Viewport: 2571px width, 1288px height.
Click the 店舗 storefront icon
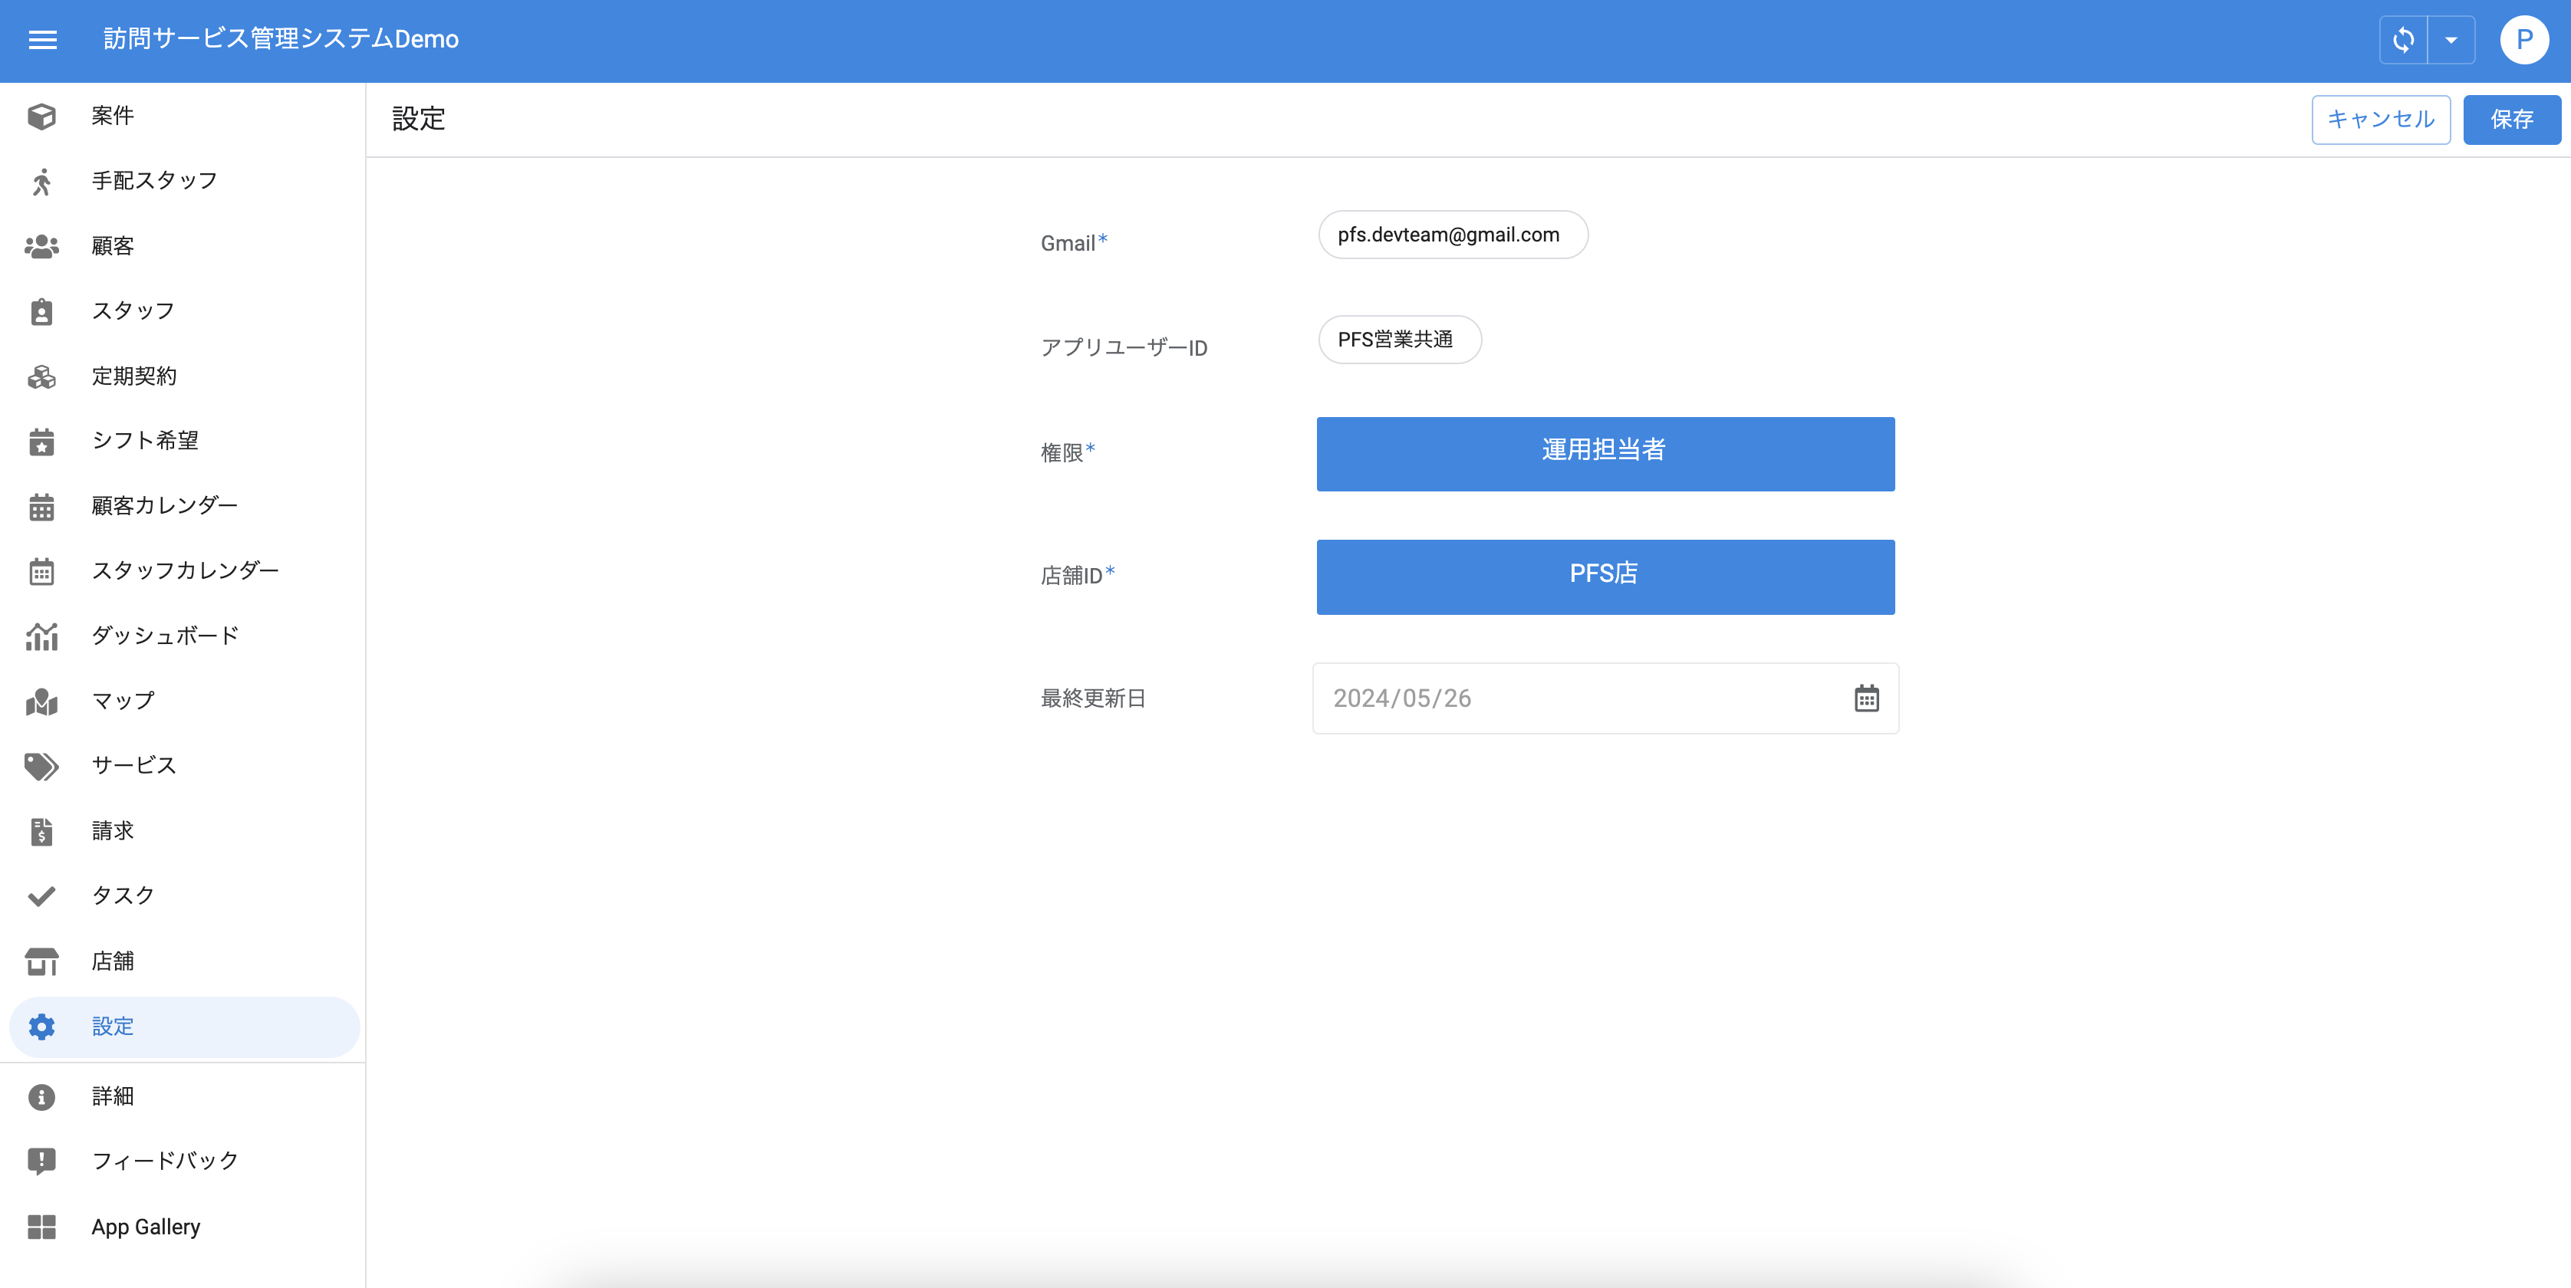pos(42,961)
